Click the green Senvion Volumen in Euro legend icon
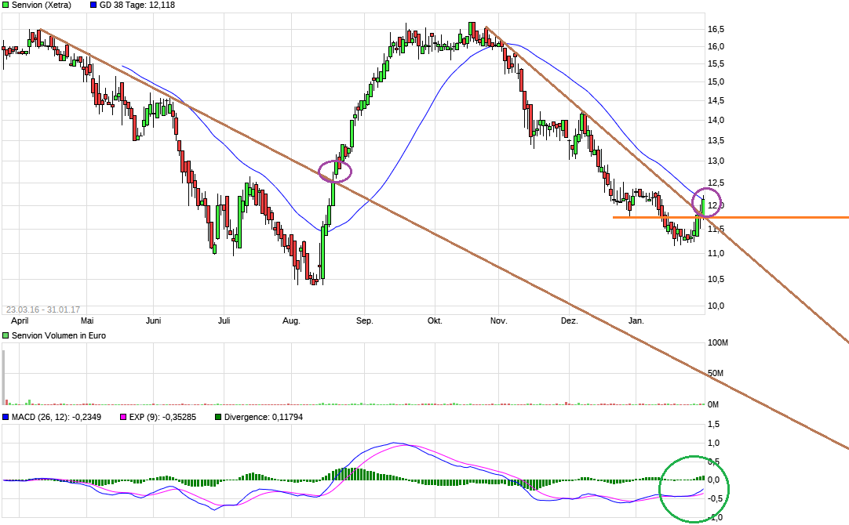This screenshot has width=849, height=525. click(5, 335)
